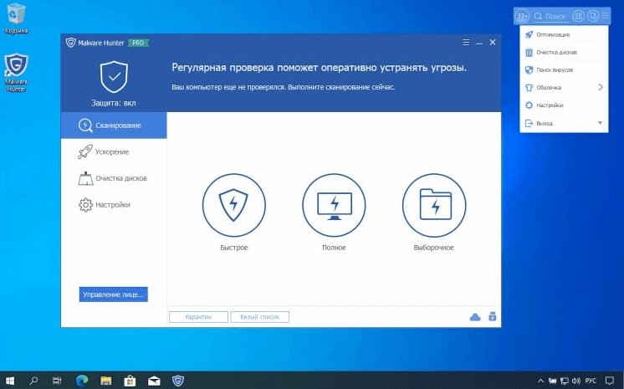
Task: Switch input language via РУС indicator
Action: tap(591, 381)
